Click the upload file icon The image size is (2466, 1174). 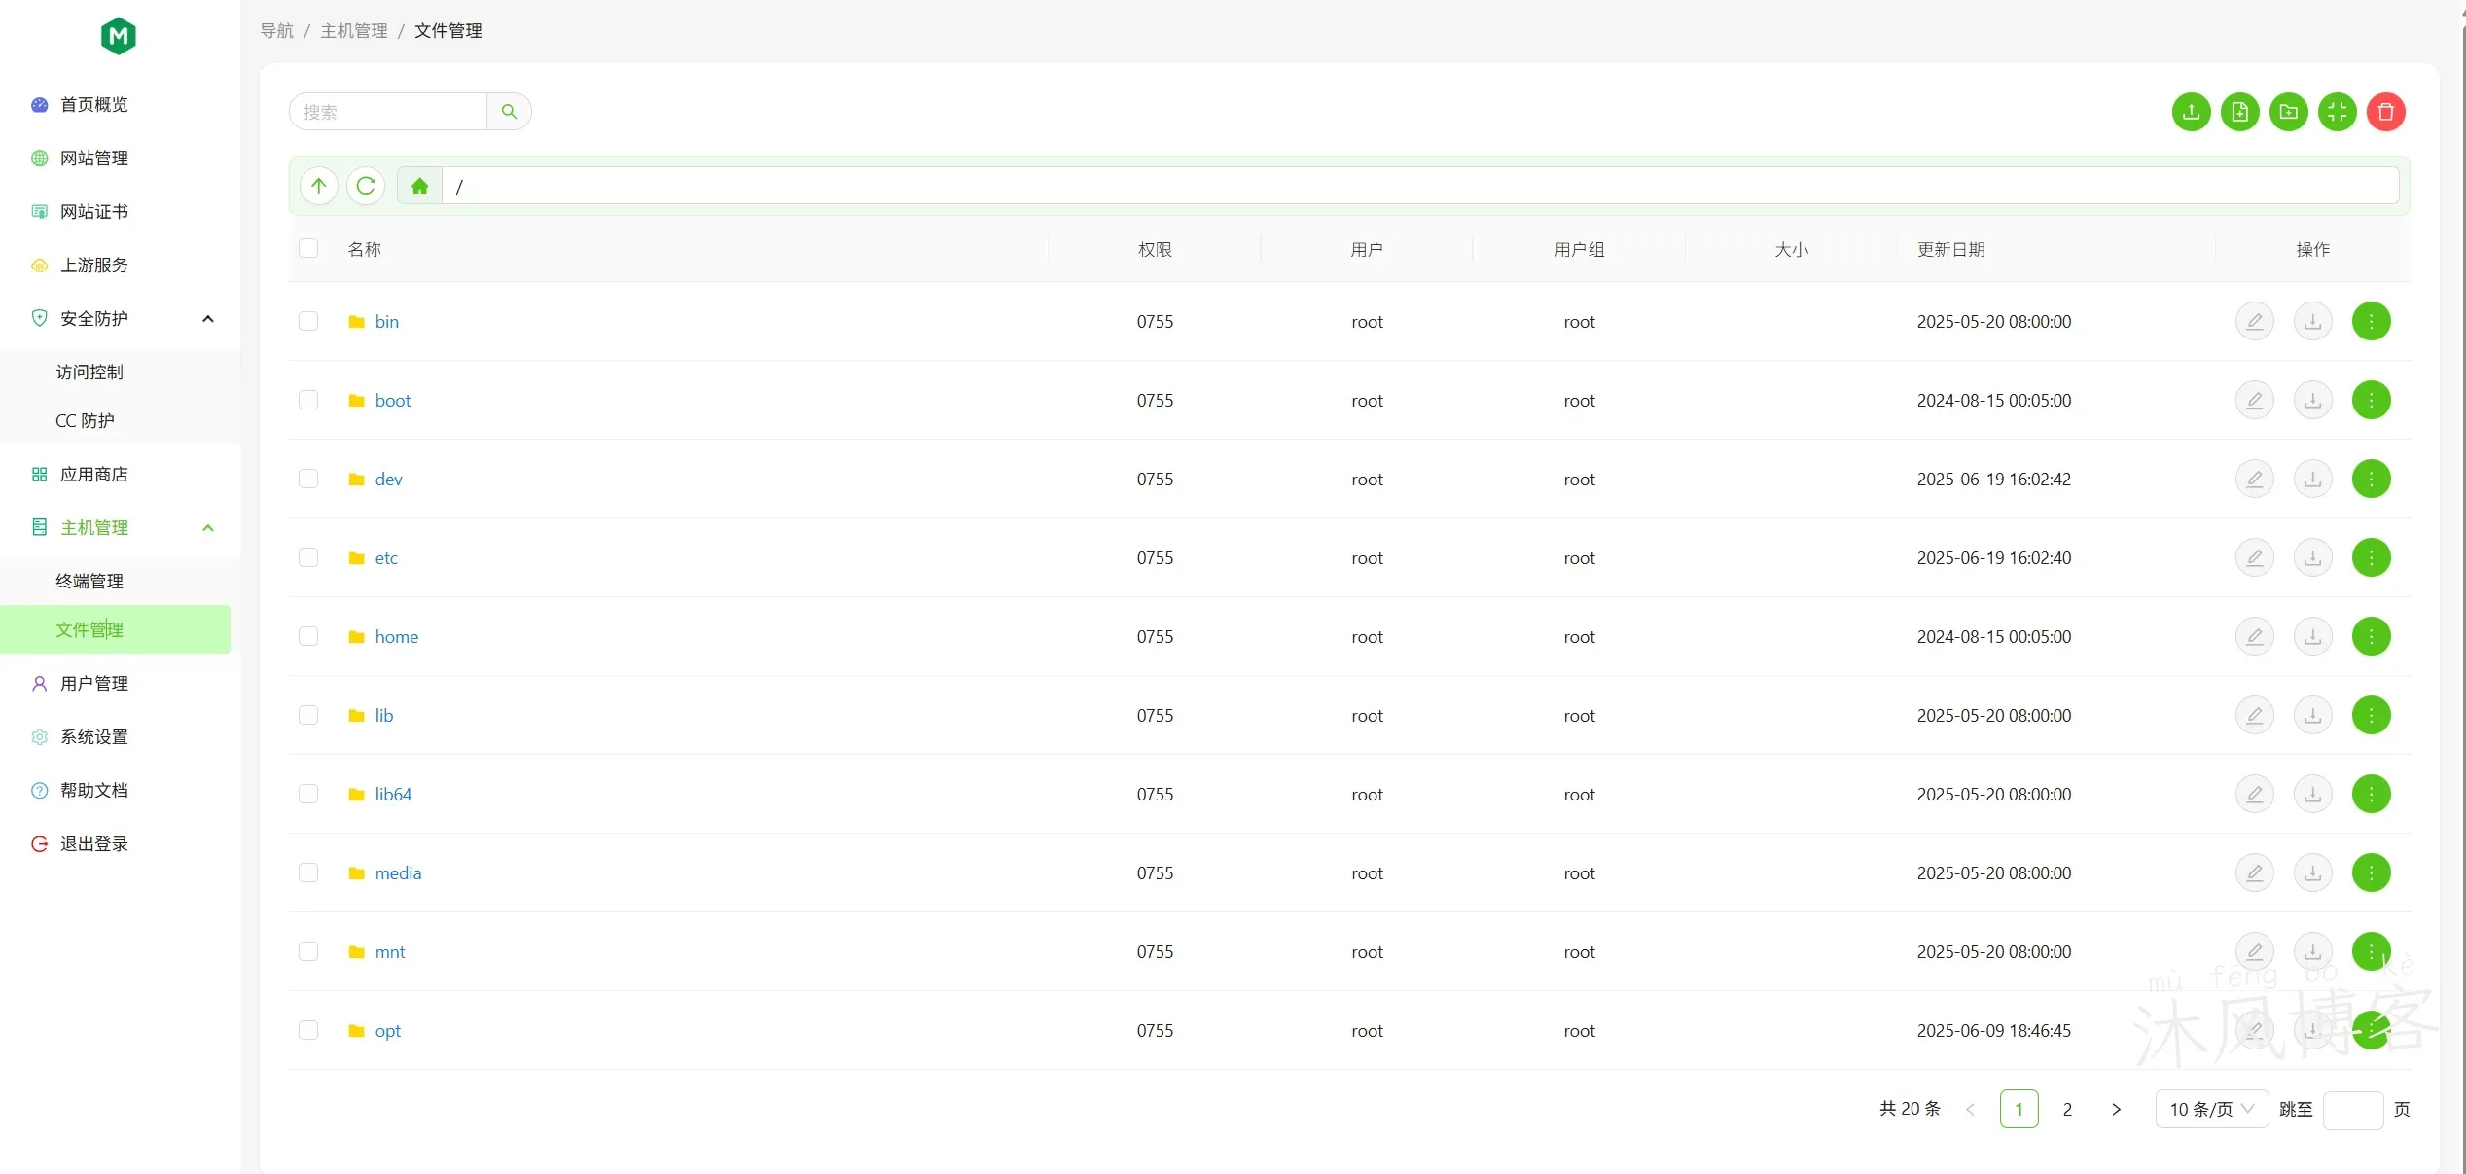pyautogui.click(x=2191, y=111)
